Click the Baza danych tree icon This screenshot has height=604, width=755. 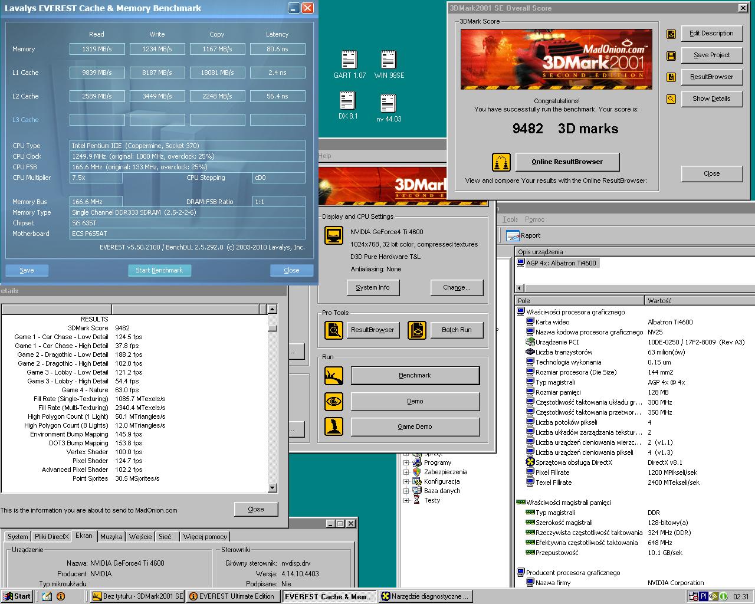417,491
